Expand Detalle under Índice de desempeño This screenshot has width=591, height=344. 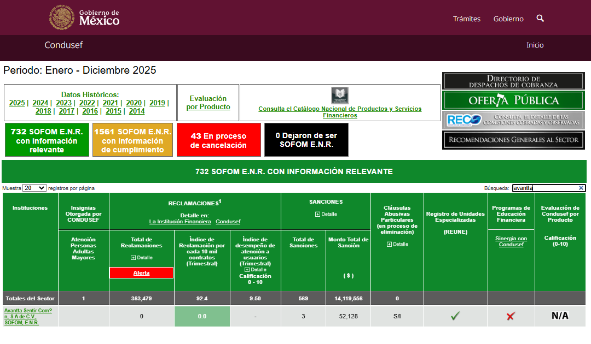click(x=255, y=270)
